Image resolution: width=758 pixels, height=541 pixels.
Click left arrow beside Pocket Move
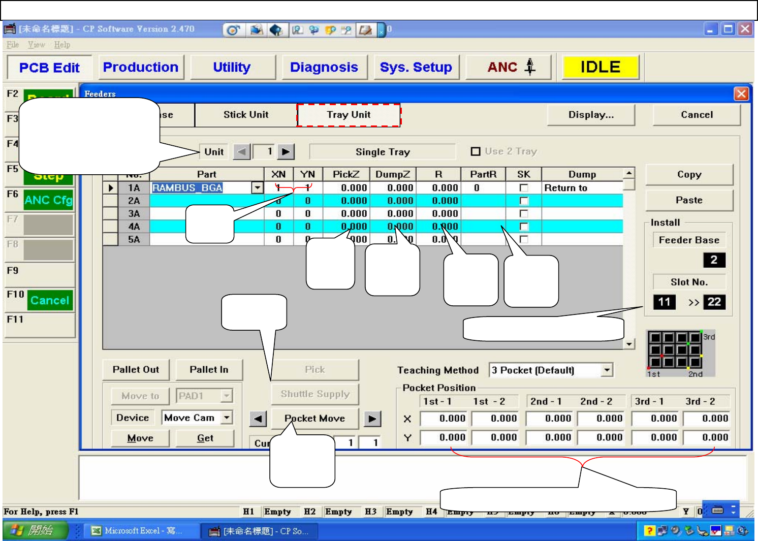click(258, 419)
